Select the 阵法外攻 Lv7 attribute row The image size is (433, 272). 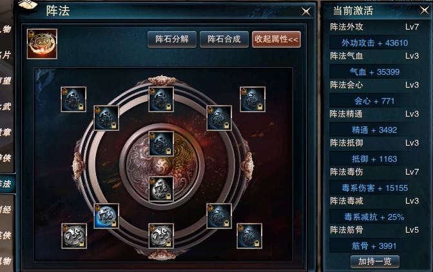tap(375, 27)
